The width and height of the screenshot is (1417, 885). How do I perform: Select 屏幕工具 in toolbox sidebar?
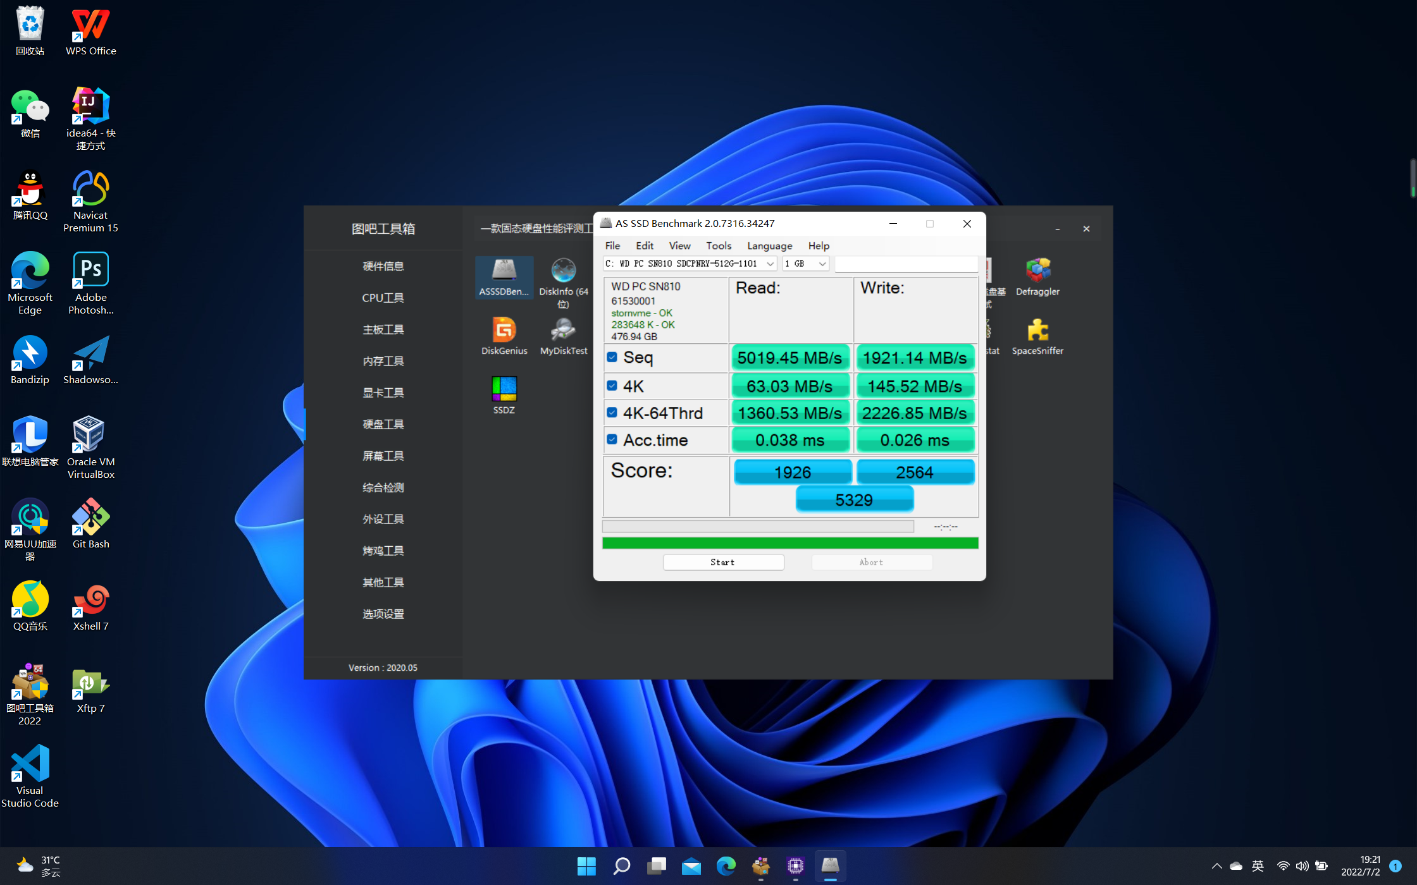[x=383, y=456]
